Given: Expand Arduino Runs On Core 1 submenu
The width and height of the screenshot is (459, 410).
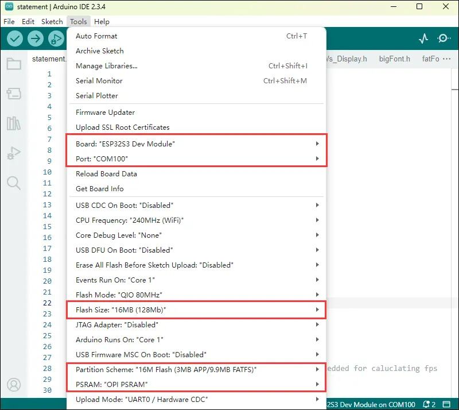Looking at the screenshot, I should 196,340.
